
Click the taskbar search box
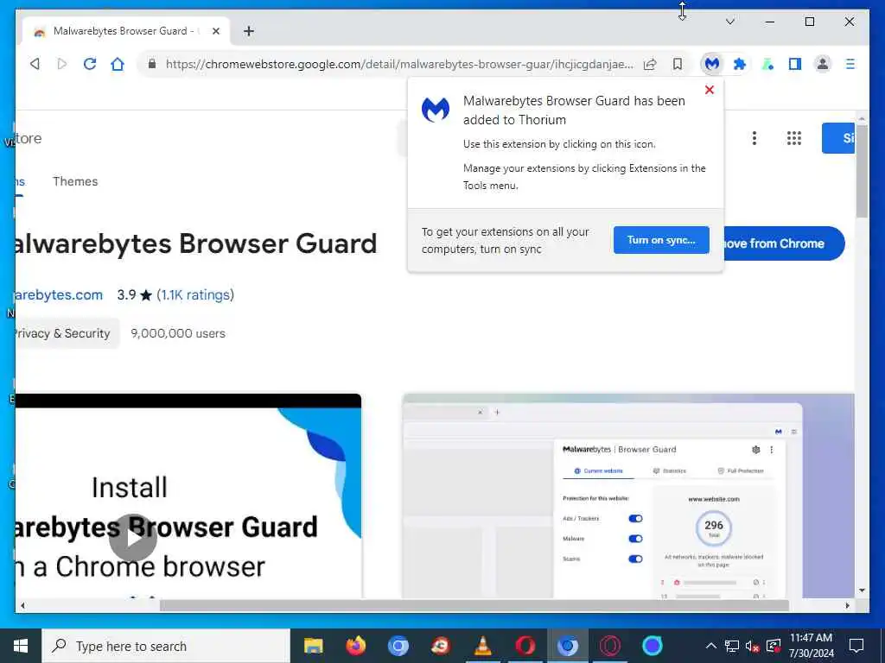coord(166,646)
